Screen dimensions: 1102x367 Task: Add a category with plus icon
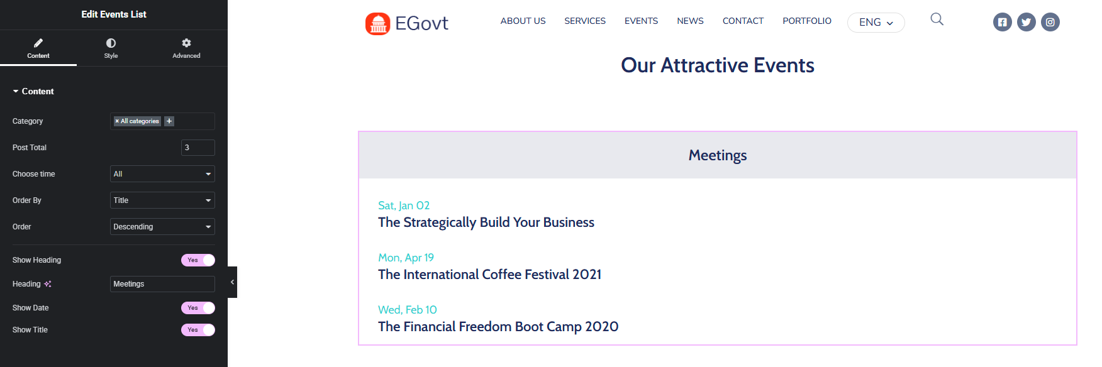point(169,121)
